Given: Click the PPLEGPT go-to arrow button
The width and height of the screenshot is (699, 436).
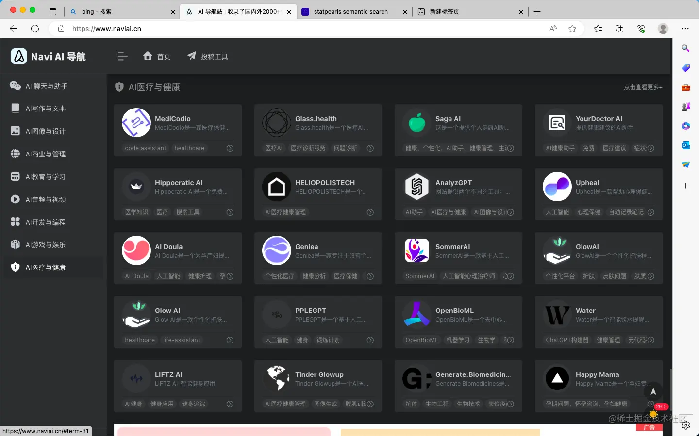Looking at the screenshot, I should point(370,340).
